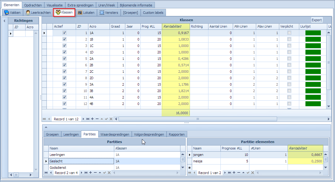335x182 pixels.
Task: Collapse the lower detail panel with chevron
Action: [46, 127]
